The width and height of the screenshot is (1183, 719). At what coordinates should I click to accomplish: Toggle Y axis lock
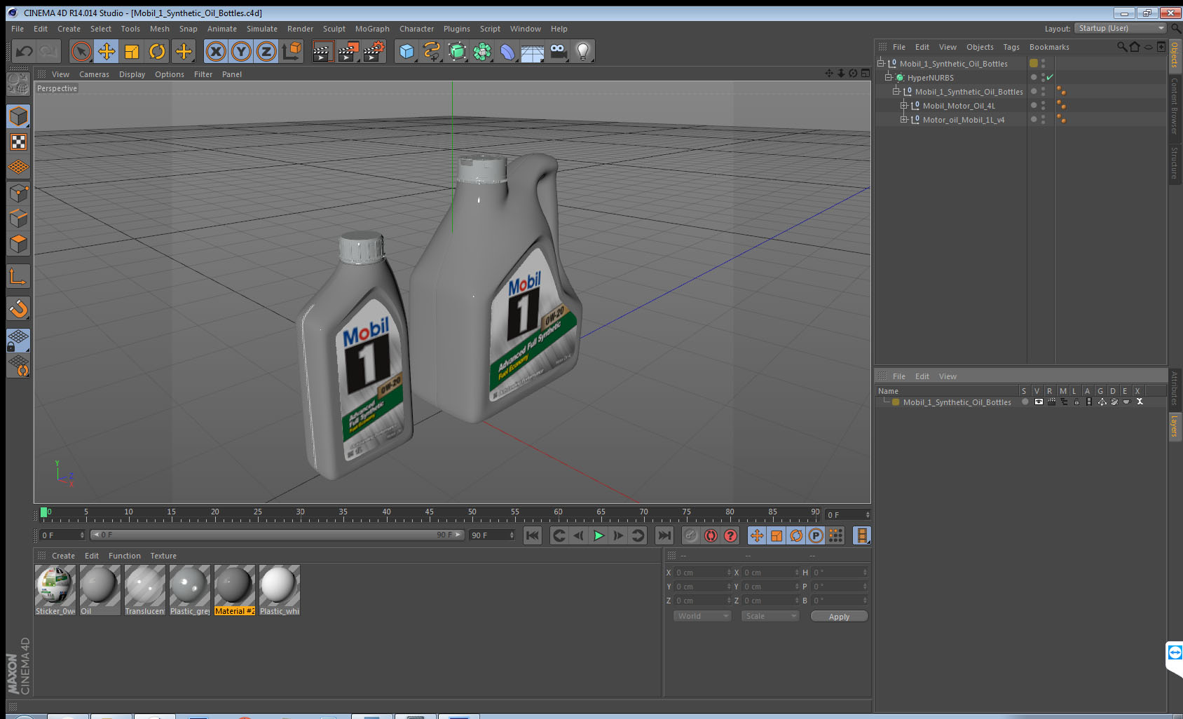pos(241,51)
